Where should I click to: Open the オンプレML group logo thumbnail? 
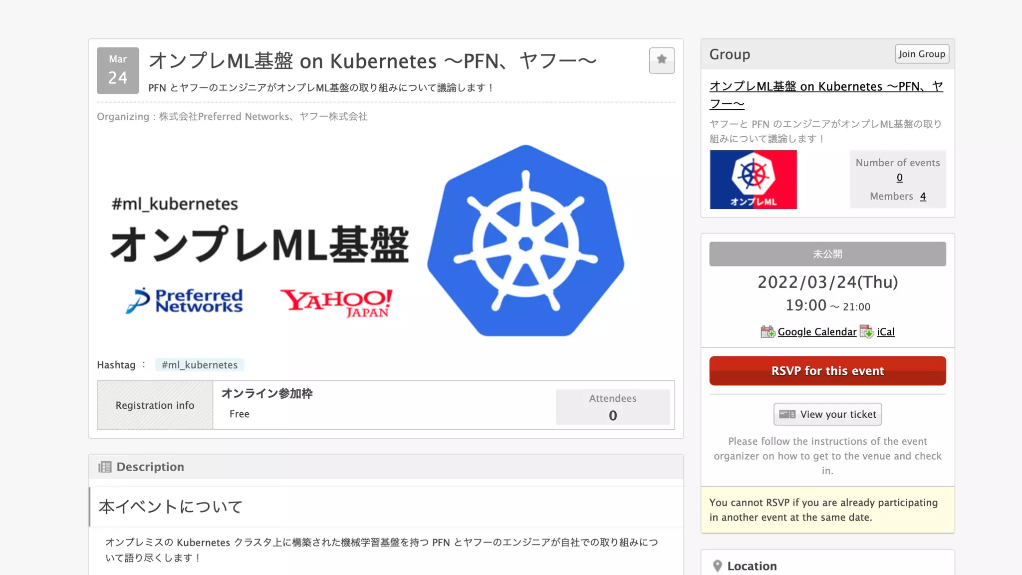pyautogui.click(x=753, y=180)
